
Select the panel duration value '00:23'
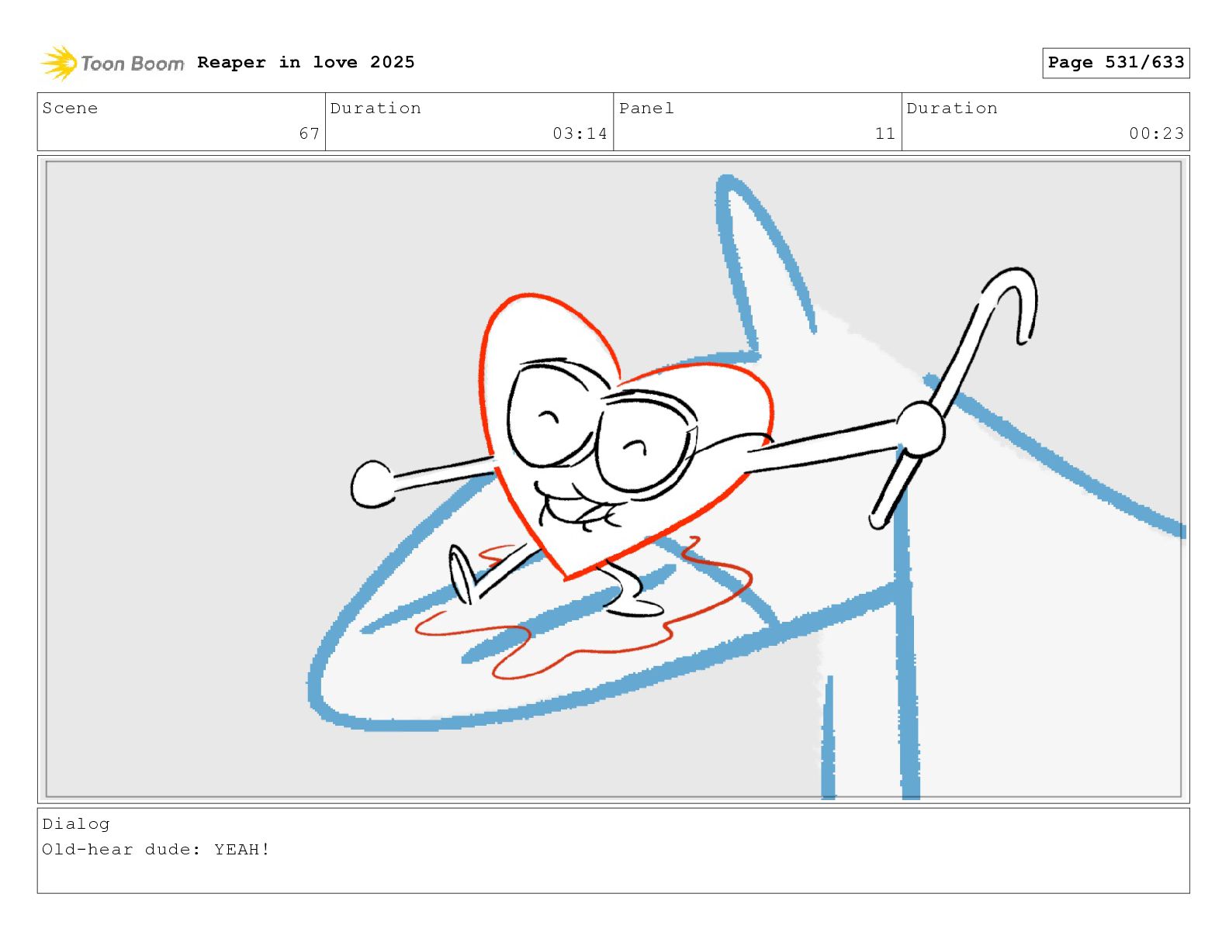(x=1157, y=133)
